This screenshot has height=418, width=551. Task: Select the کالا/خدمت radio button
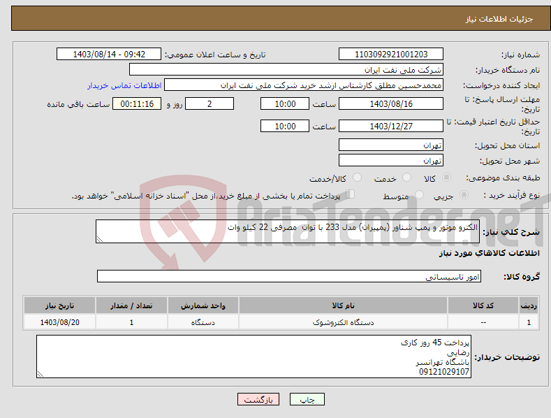click(x=357, y=178)
